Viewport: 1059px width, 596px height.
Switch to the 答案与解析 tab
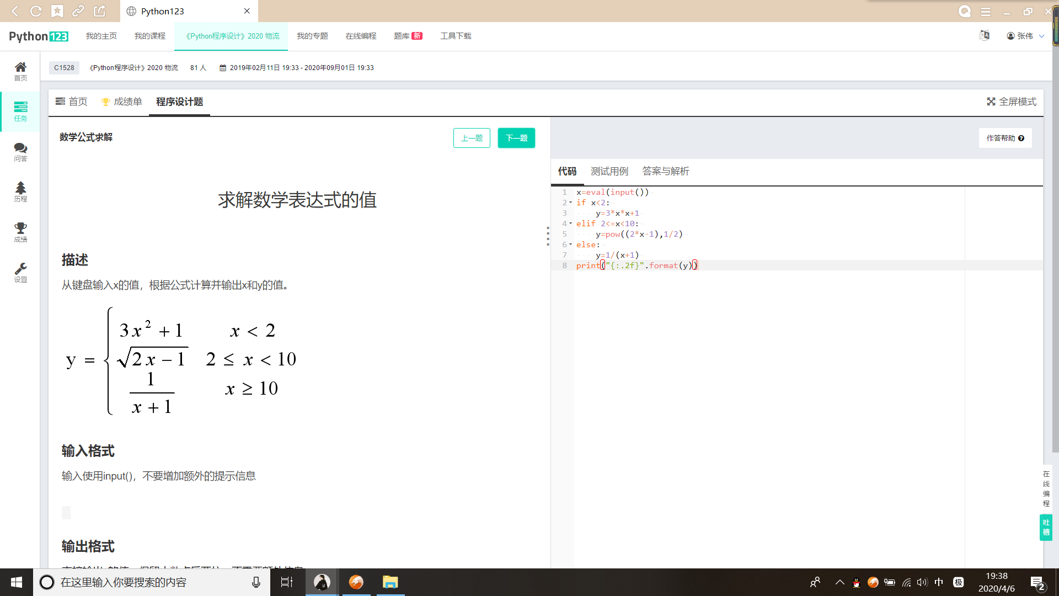point(665,171)
